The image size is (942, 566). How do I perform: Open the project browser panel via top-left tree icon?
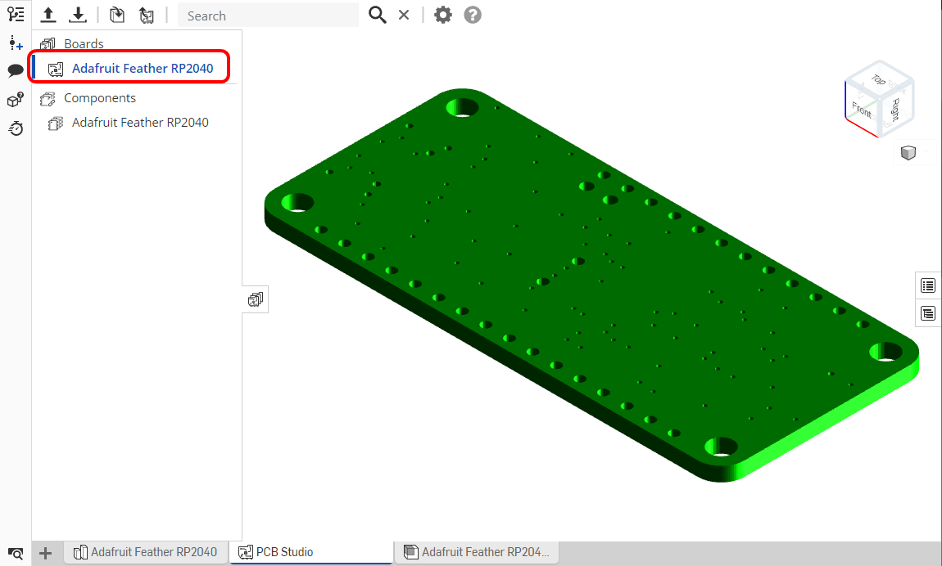tap(16, 14)
